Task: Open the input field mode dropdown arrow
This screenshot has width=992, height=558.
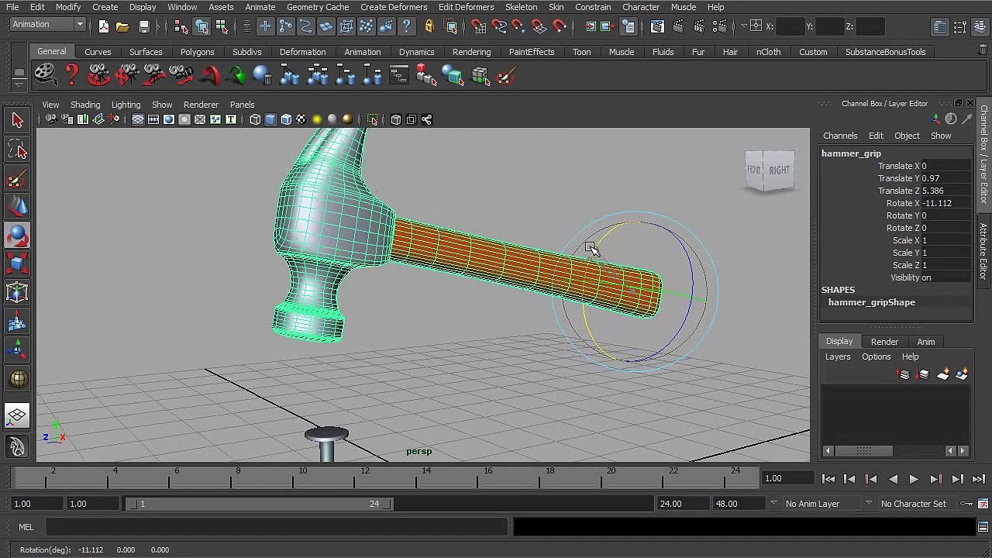Action: coord(745,26)
